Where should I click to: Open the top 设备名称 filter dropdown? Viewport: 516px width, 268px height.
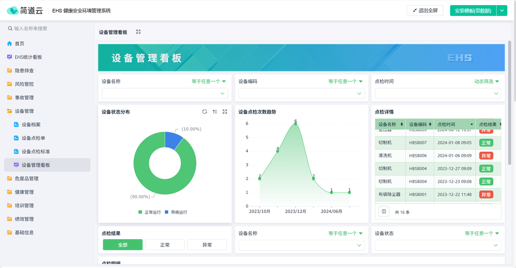(165, 93)
